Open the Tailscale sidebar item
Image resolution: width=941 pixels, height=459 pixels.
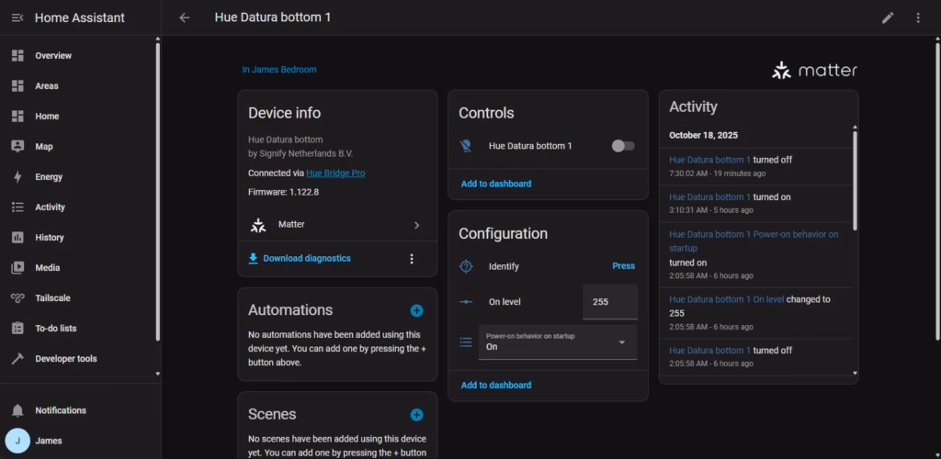pyautogui.click(x=52, y=298)
